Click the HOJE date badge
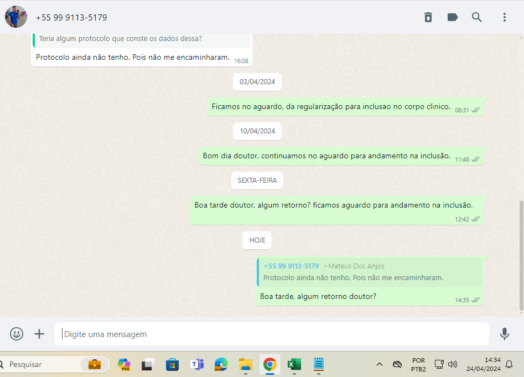 (x=257, y=240)
